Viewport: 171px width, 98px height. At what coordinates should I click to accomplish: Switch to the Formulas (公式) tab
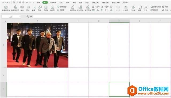click(x=61, y=2)
